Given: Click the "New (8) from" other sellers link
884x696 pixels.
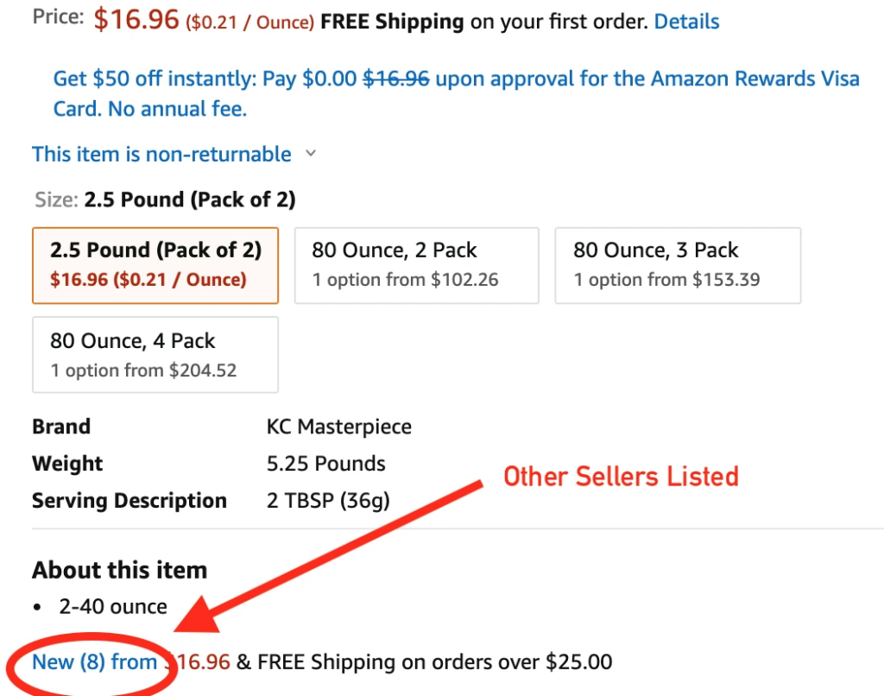Looking at the screenshot, I should pyautogui.click(x=95, y=661).
